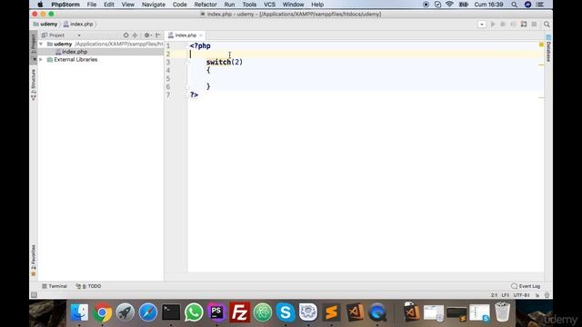Click empty line 5 inside braces
This screenshot has width=582, height=327.
point(366,79)
